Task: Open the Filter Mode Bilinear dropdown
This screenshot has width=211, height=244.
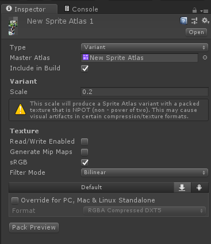Action: tap(144, 172)
